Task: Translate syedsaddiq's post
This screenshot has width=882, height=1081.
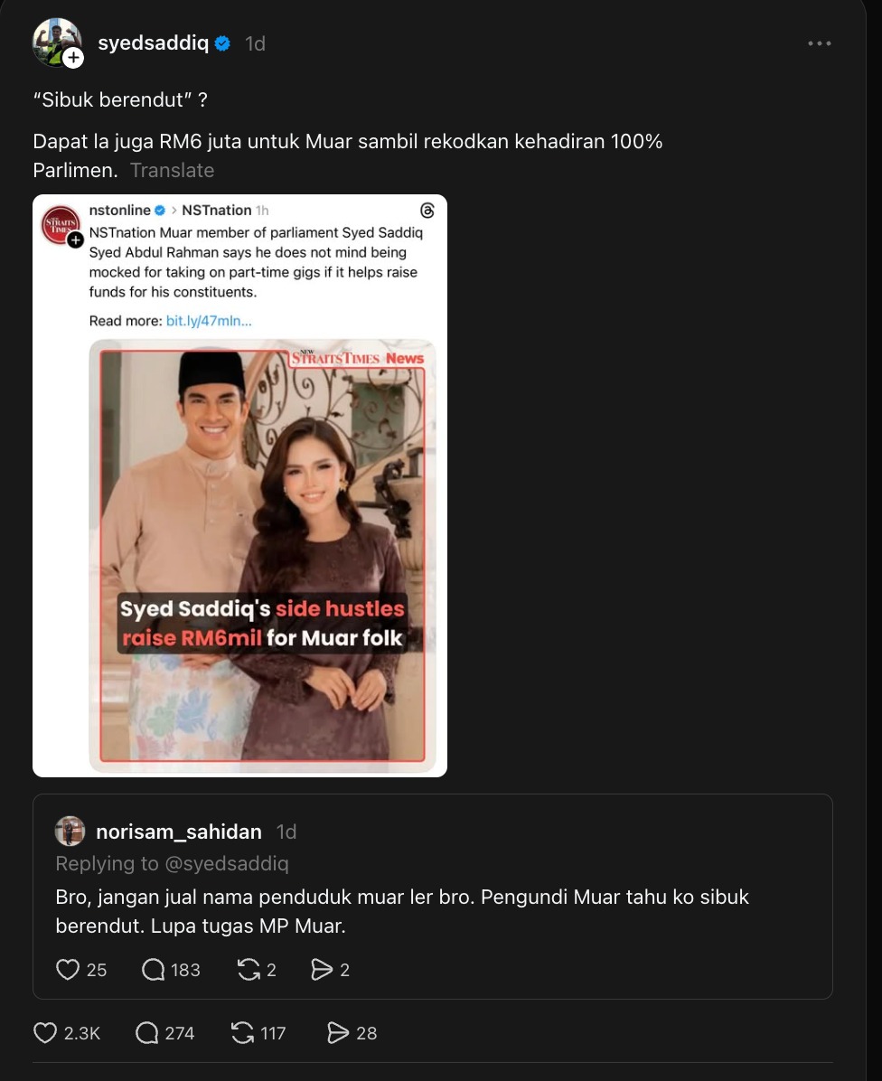Action: click(172, 170)
